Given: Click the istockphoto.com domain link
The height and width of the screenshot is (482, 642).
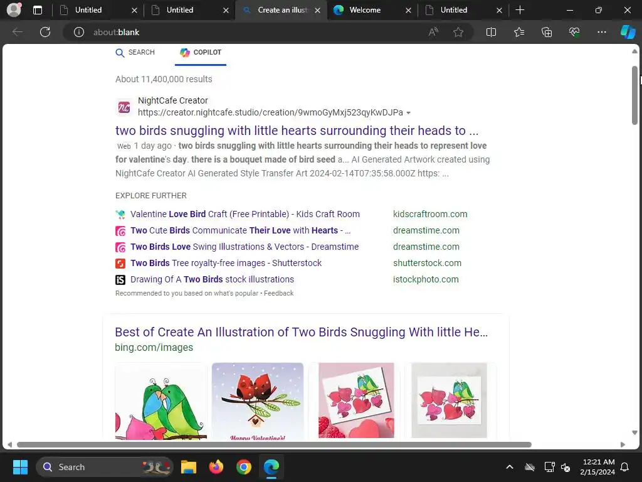Looking at the screenshot, I should point(426,279).
